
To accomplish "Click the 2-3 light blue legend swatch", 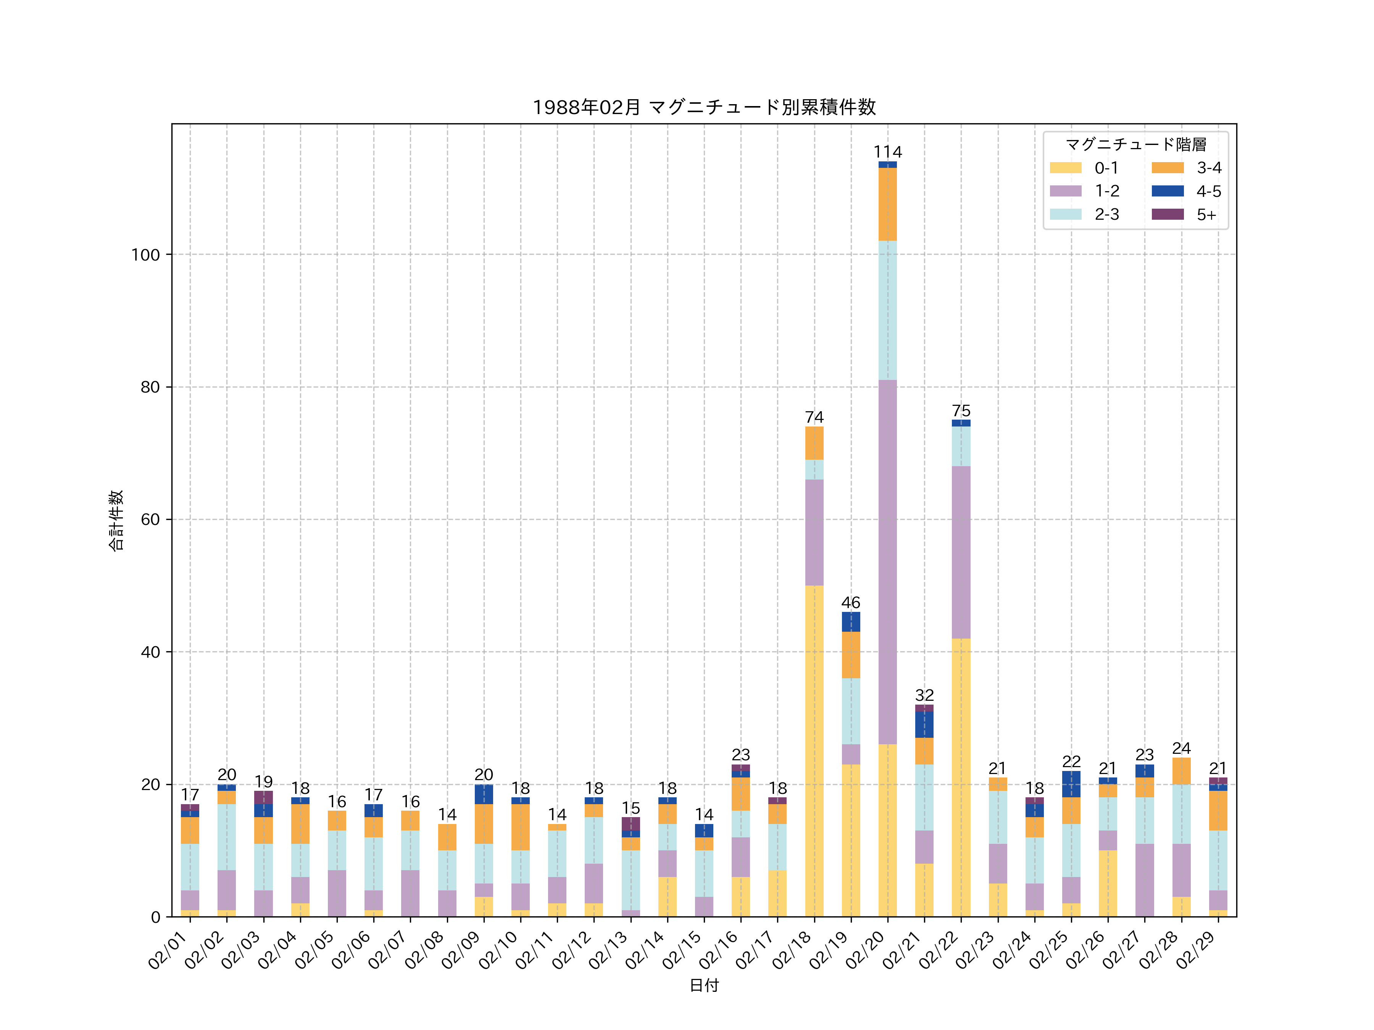I will [1065, 214].
